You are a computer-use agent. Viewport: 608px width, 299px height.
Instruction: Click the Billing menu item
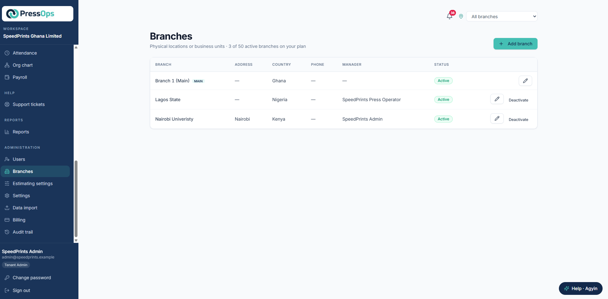pyautogui.click(x=35, y=220)
